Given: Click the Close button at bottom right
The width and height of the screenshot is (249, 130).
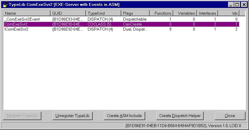Looking at the screenshot, I should point(230,116).
